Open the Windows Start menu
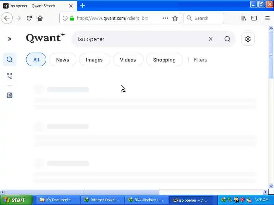This screenshot has width=274, height=205. click(16, 200)
